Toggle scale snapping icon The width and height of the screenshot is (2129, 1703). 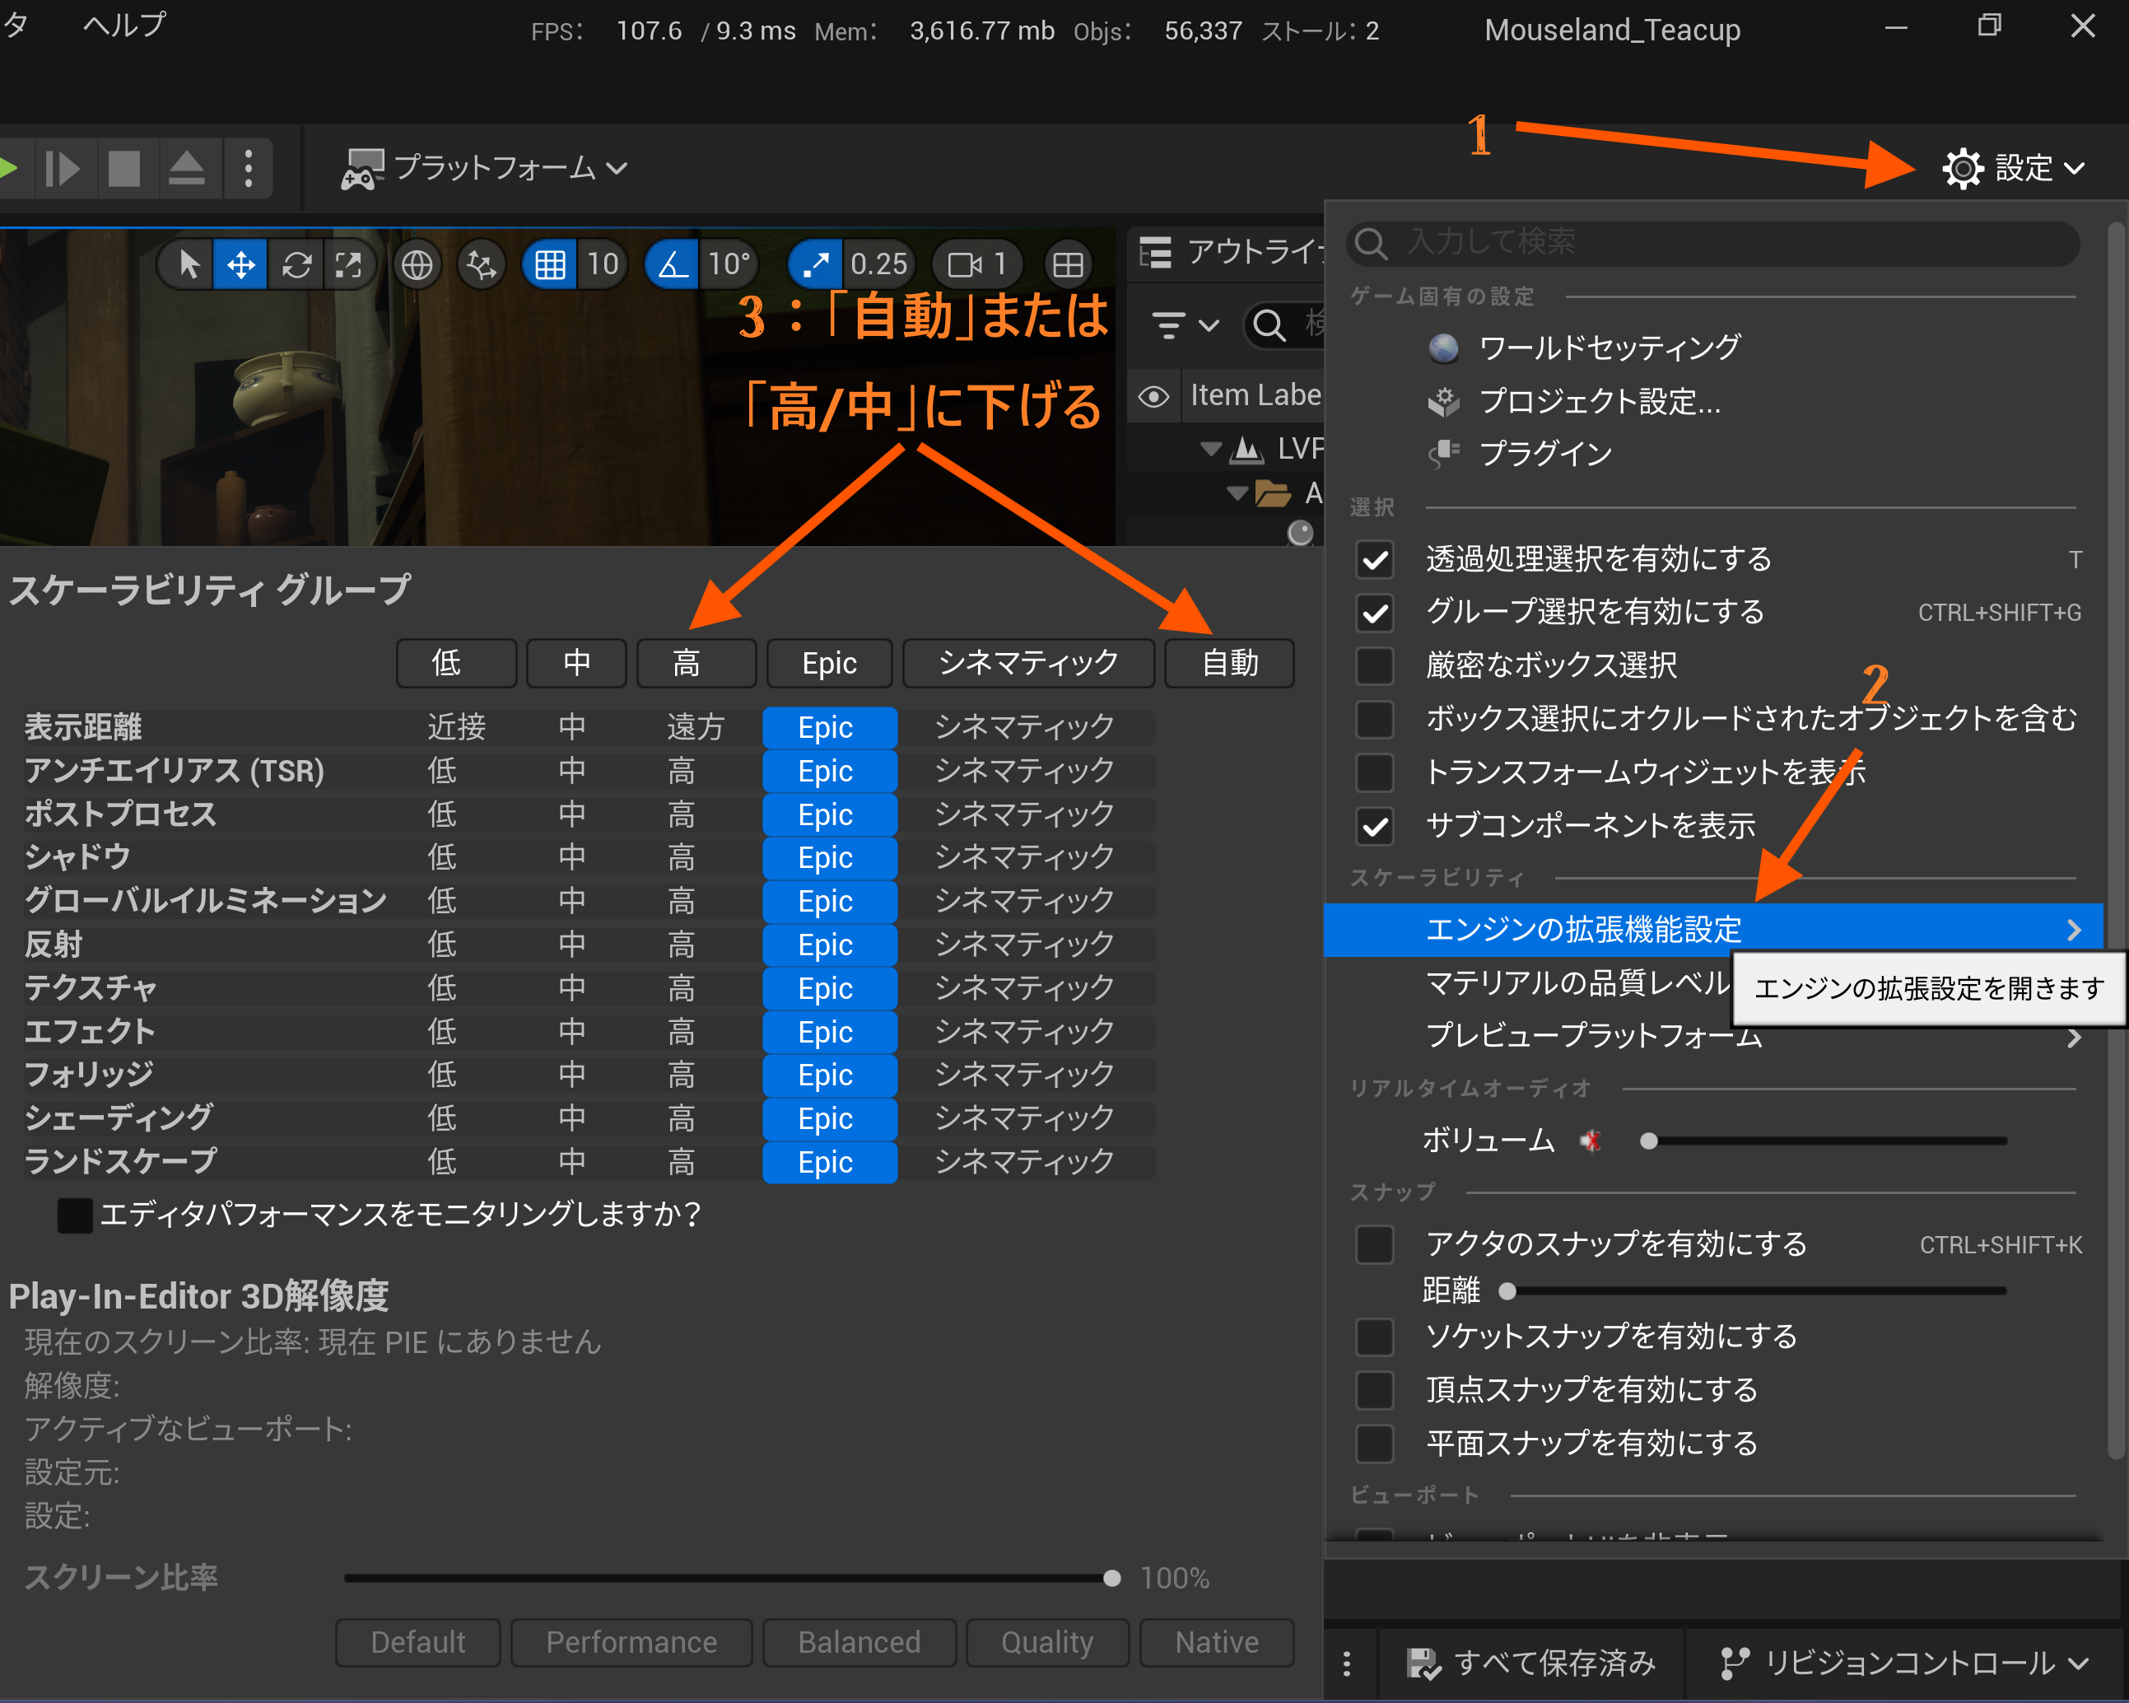click(816, 264)
